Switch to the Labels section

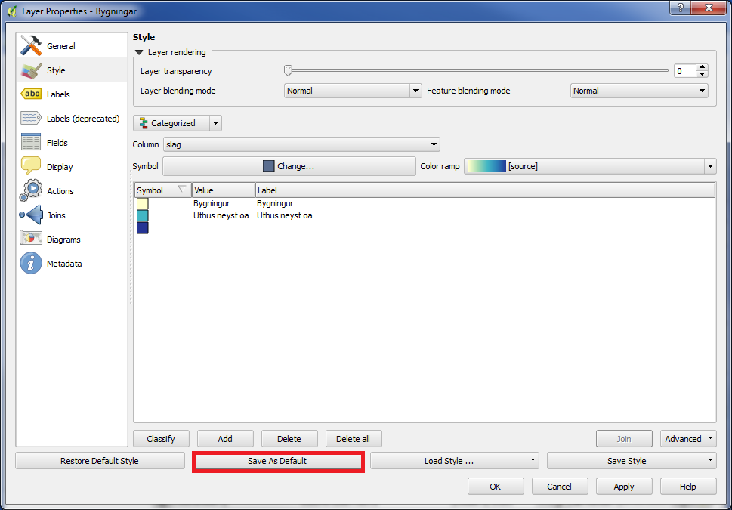pyautogui.click(x=72, y=94)
